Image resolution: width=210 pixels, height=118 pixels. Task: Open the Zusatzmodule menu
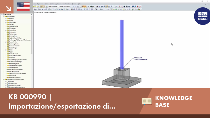pyautogui.click(x=67, y=4)
